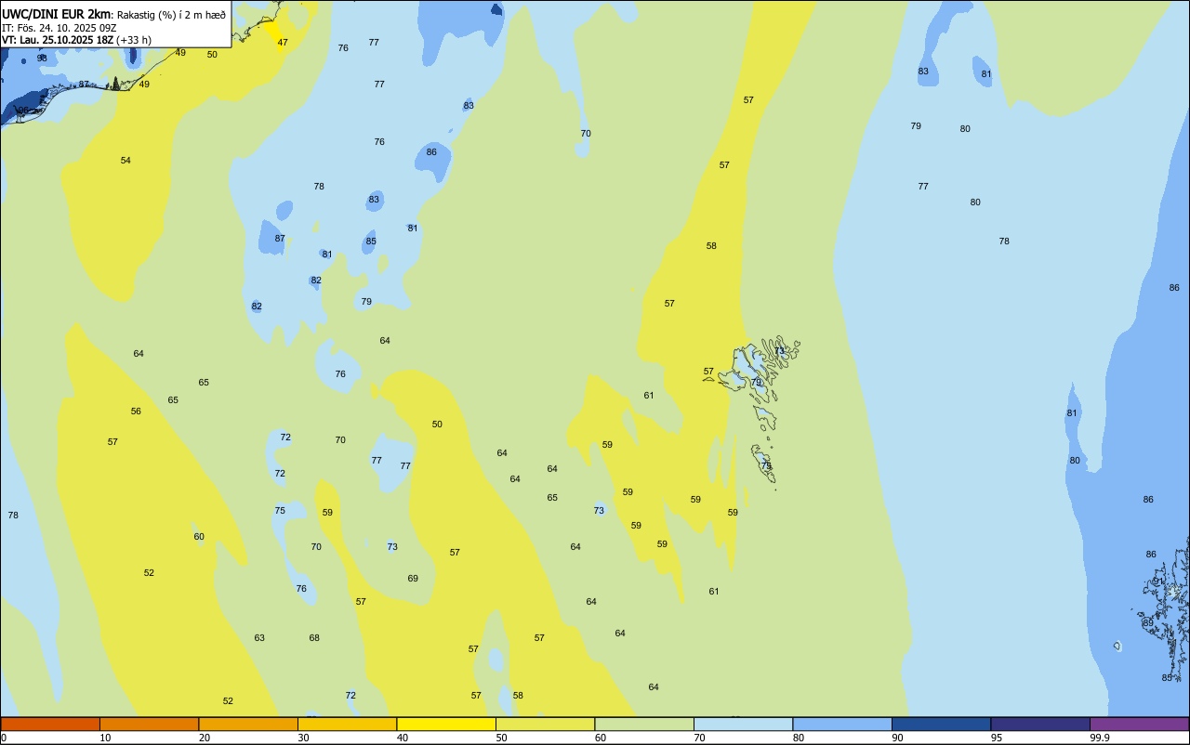Screen dimensions: 1190x745
Task: Click the 30–40 amber legend swatch
Action: 348,724
